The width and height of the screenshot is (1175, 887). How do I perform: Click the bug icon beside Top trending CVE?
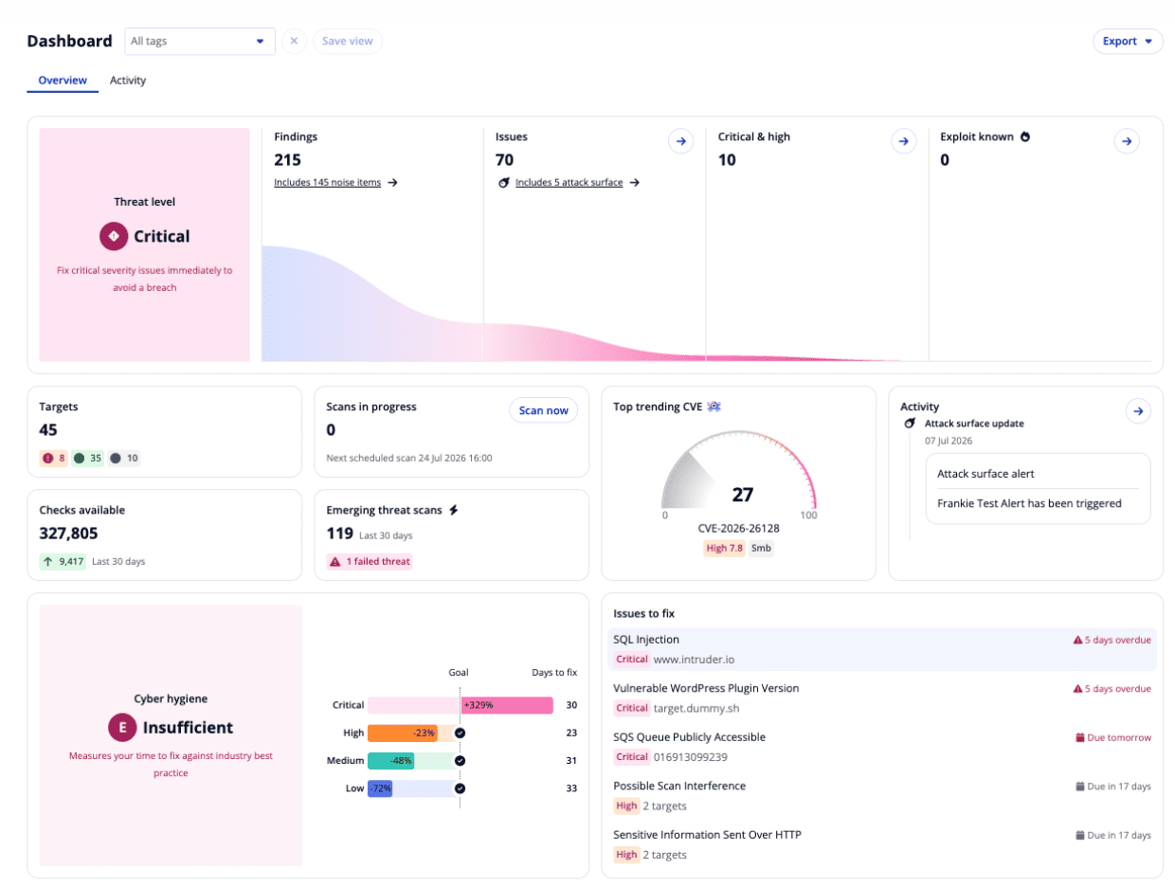tap(714, 407)
